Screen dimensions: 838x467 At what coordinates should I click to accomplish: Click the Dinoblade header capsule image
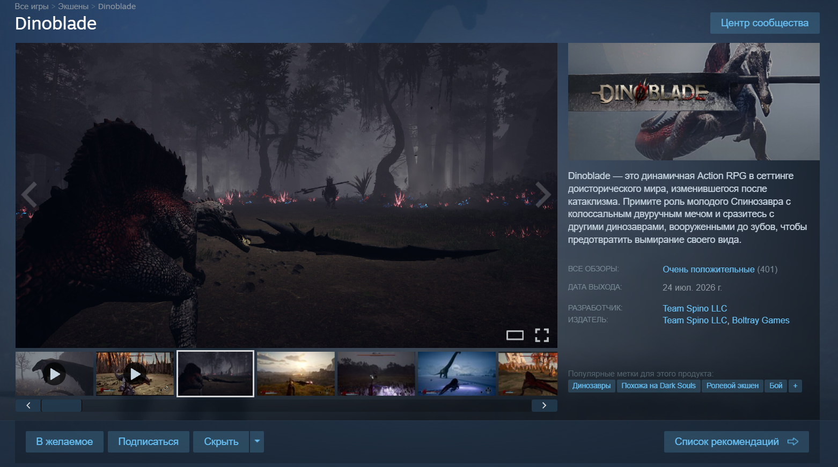[694, 101]
